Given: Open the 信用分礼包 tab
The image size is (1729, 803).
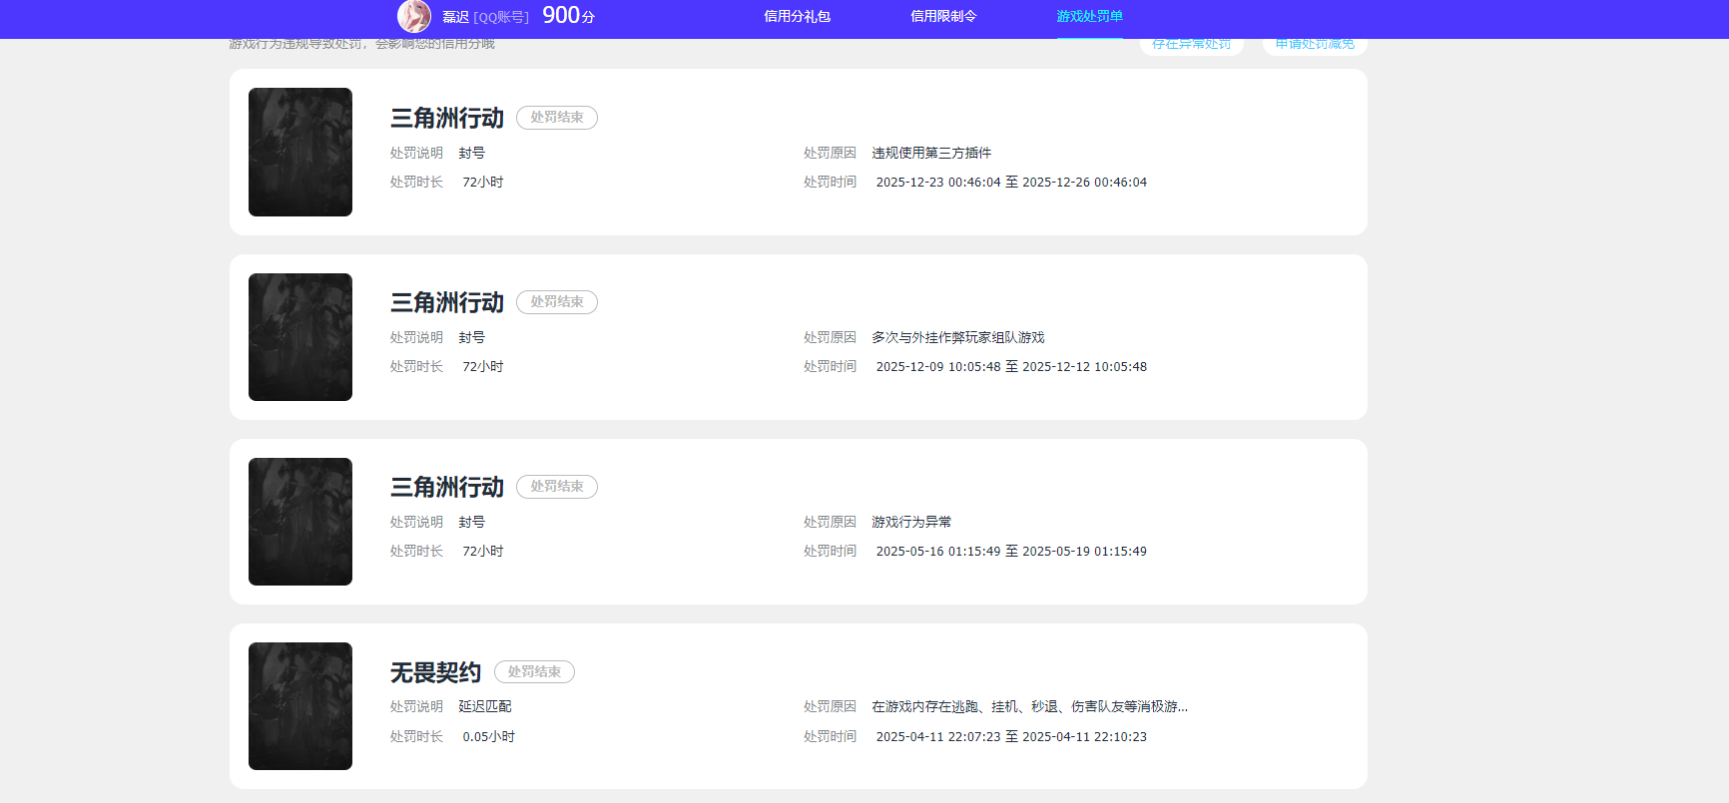Looking at the screenshot, I should (797, 16).
